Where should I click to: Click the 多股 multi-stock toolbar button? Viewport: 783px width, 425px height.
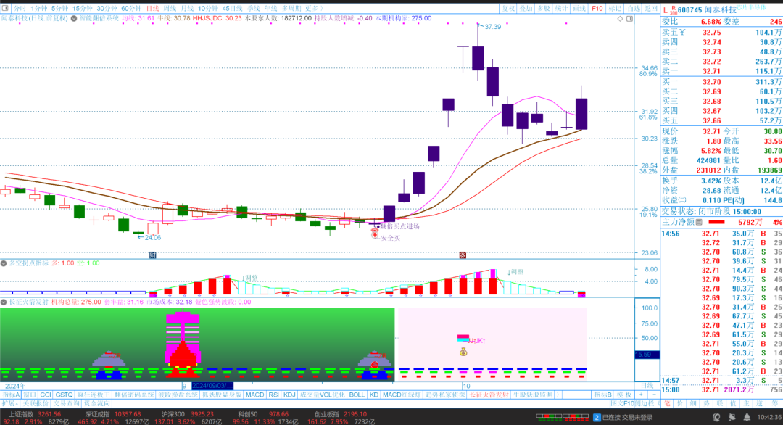click(543, 9)
